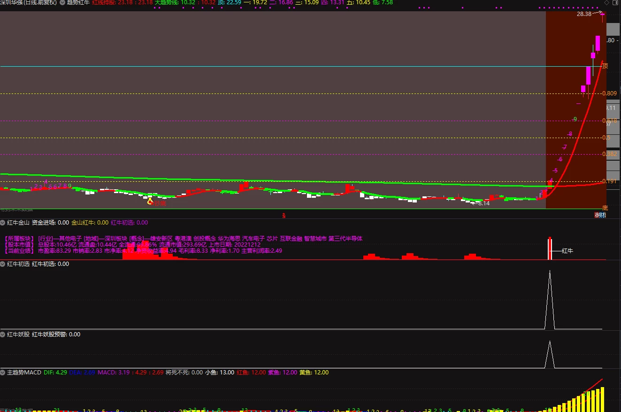Click the 资金进场: 0.00 value
The height and width of the screenshot is (412, 621).
coord(50,223)
